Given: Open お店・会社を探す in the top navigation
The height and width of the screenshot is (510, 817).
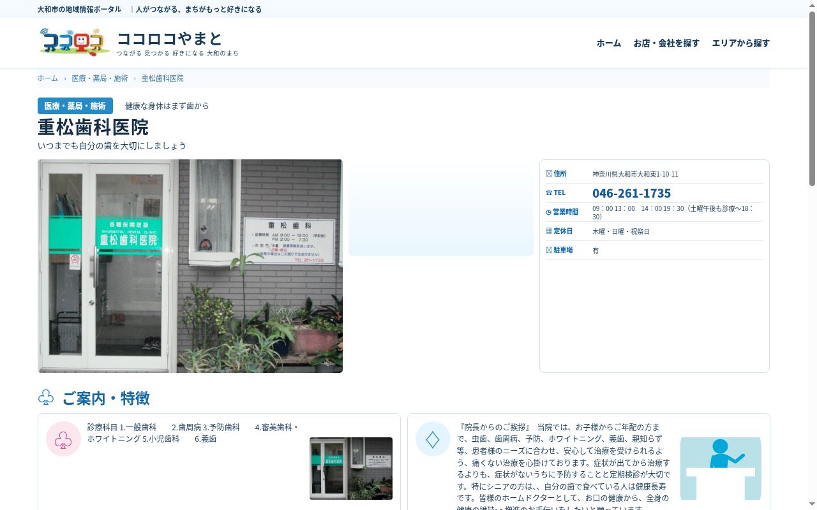Looking at the screenshot, I should [x=666, y=43].
